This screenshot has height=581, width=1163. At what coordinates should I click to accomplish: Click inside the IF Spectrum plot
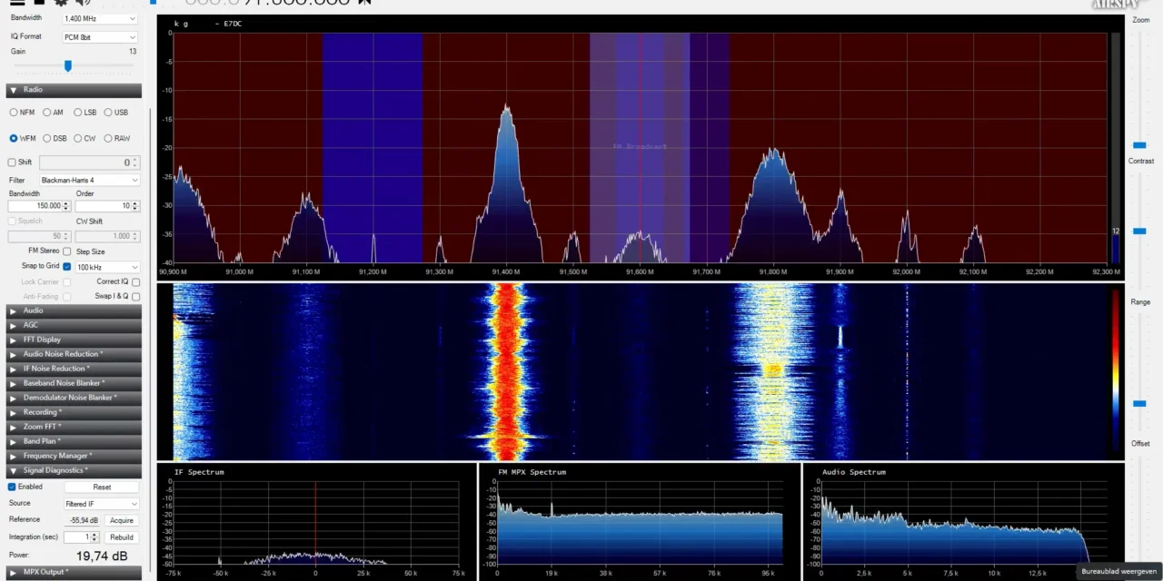(315, 524)
